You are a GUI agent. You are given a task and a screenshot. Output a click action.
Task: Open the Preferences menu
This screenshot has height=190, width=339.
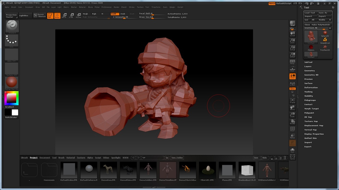(x=107, y=7)
